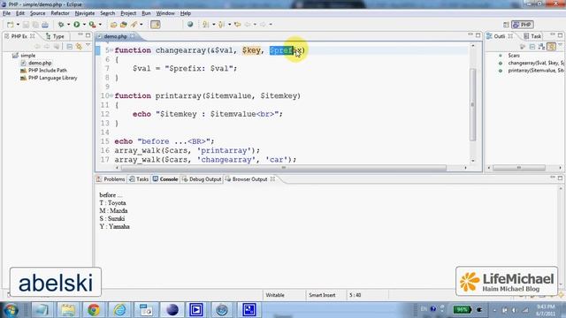
Task: Click the Last Edit Location icon
Action: [237, 25]
